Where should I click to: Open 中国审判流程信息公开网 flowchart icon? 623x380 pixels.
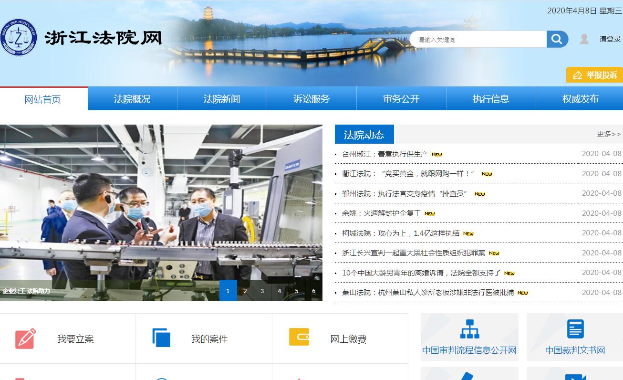coord(469,329)
